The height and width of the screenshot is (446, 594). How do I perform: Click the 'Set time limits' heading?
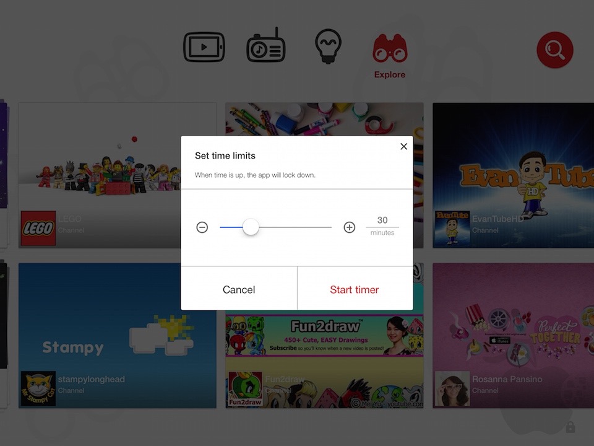[x=225, y=155]
